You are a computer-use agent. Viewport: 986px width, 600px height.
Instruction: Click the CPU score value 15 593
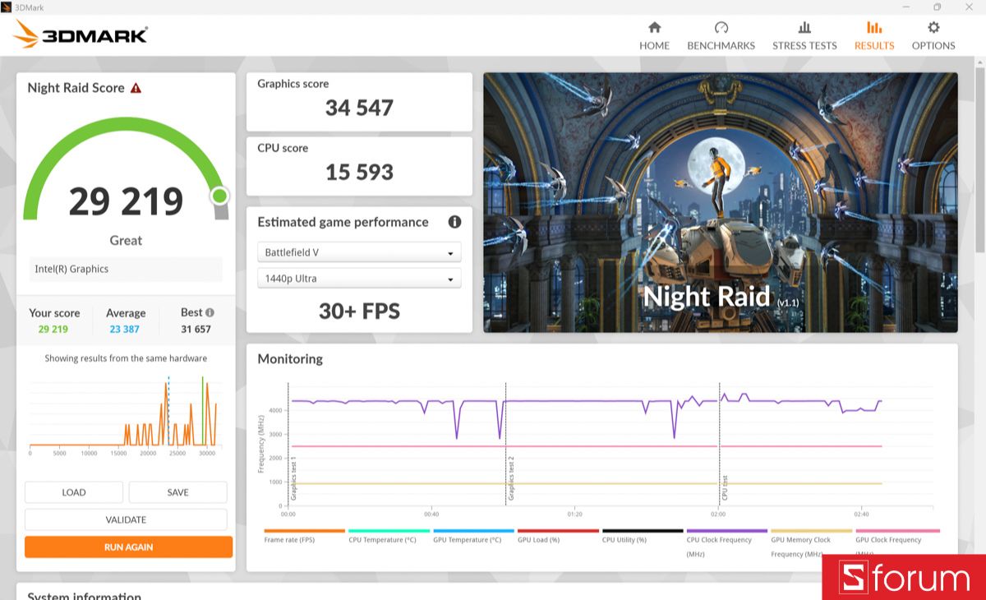[x=359, y=172]
